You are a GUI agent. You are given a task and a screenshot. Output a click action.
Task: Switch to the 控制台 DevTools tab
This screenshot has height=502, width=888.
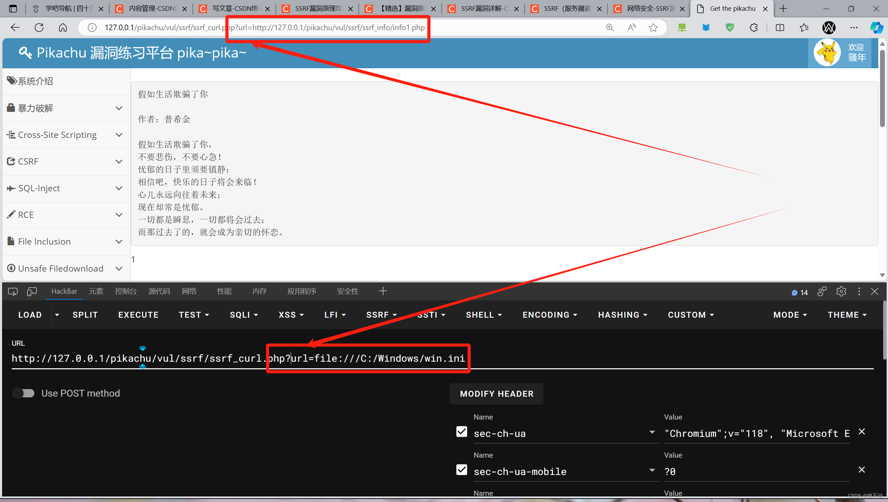coord(126,291)
